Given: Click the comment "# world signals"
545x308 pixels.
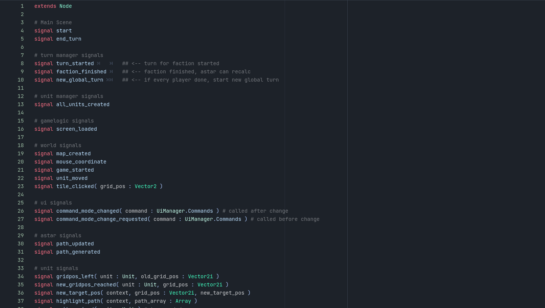Looking at the screenshot, I should pos(58,145).
